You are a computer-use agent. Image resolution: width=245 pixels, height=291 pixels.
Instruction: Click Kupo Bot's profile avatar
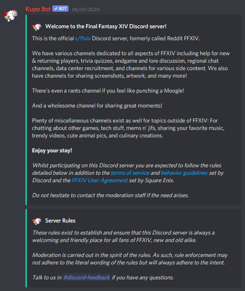coord(10,14)
